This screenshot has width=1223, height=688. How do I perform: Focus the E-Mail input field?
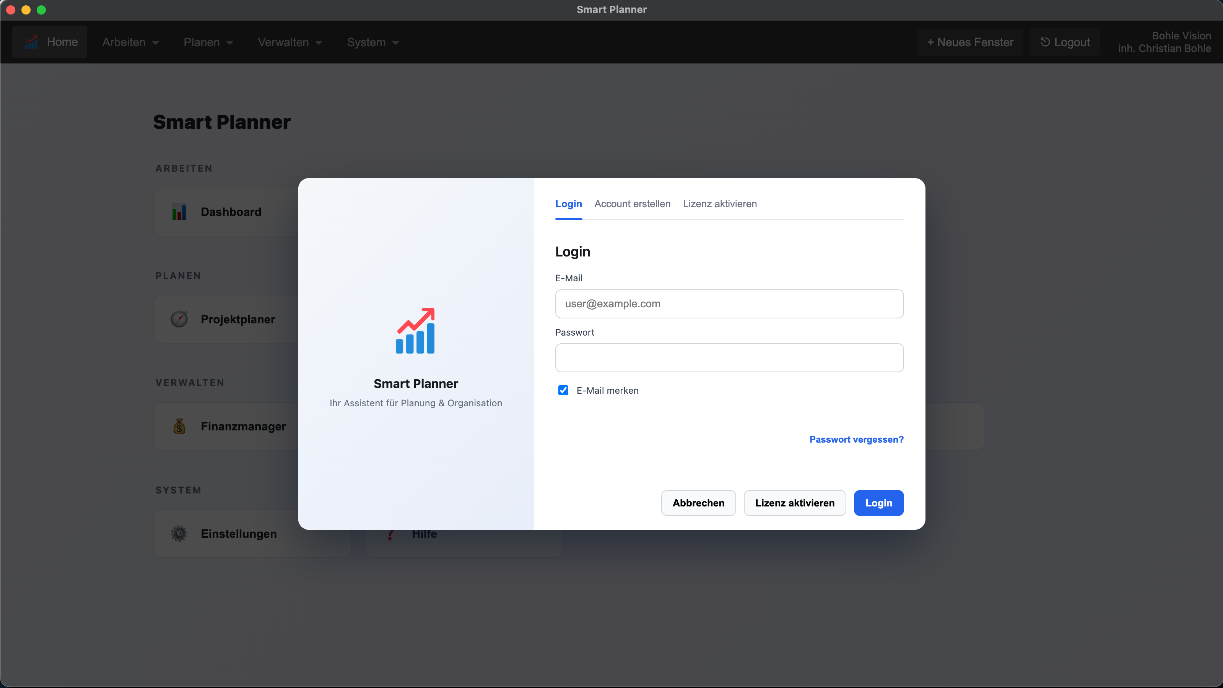coord(729,303)
